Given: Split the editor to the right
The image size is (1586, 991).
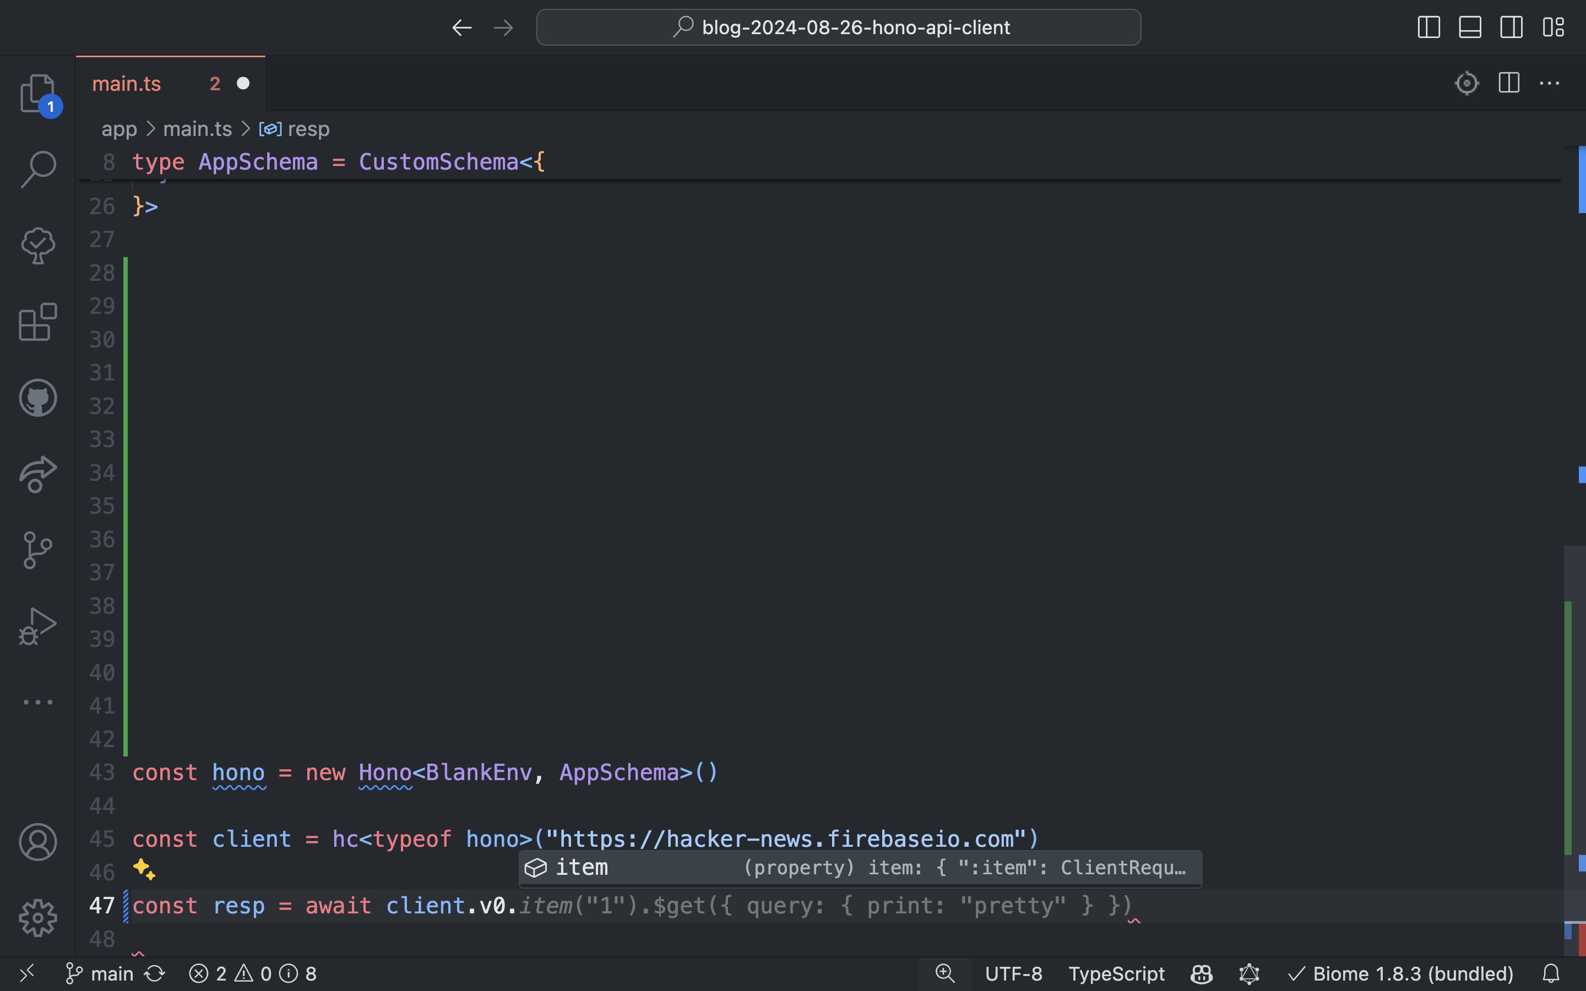Looking at the screenshot, I should pos(1509,83).
